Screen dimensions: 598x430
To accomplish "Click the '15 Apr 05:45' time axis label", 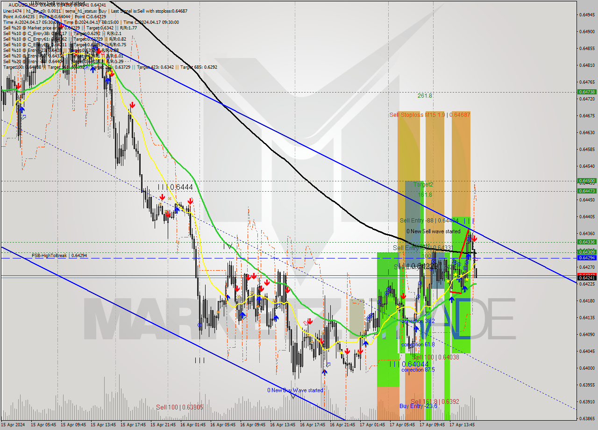I will [44, 425].
